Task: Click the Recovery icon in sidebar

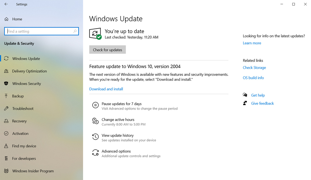Action: [x=6, y=121]
